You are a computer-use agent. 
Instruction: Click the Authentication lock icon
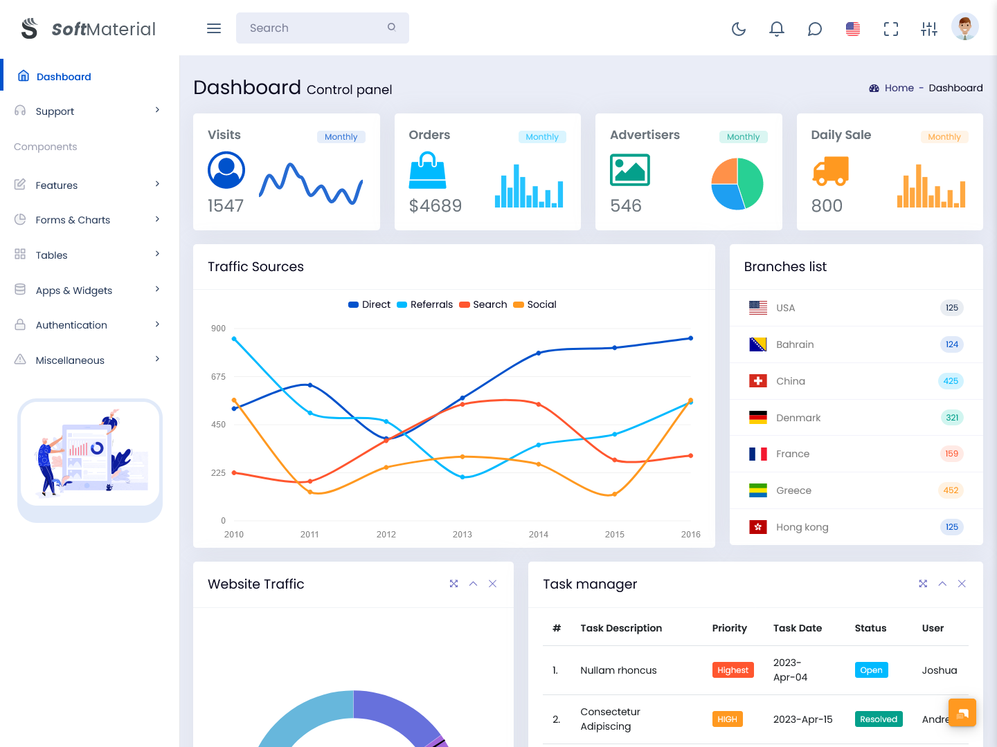pos(20,324)
